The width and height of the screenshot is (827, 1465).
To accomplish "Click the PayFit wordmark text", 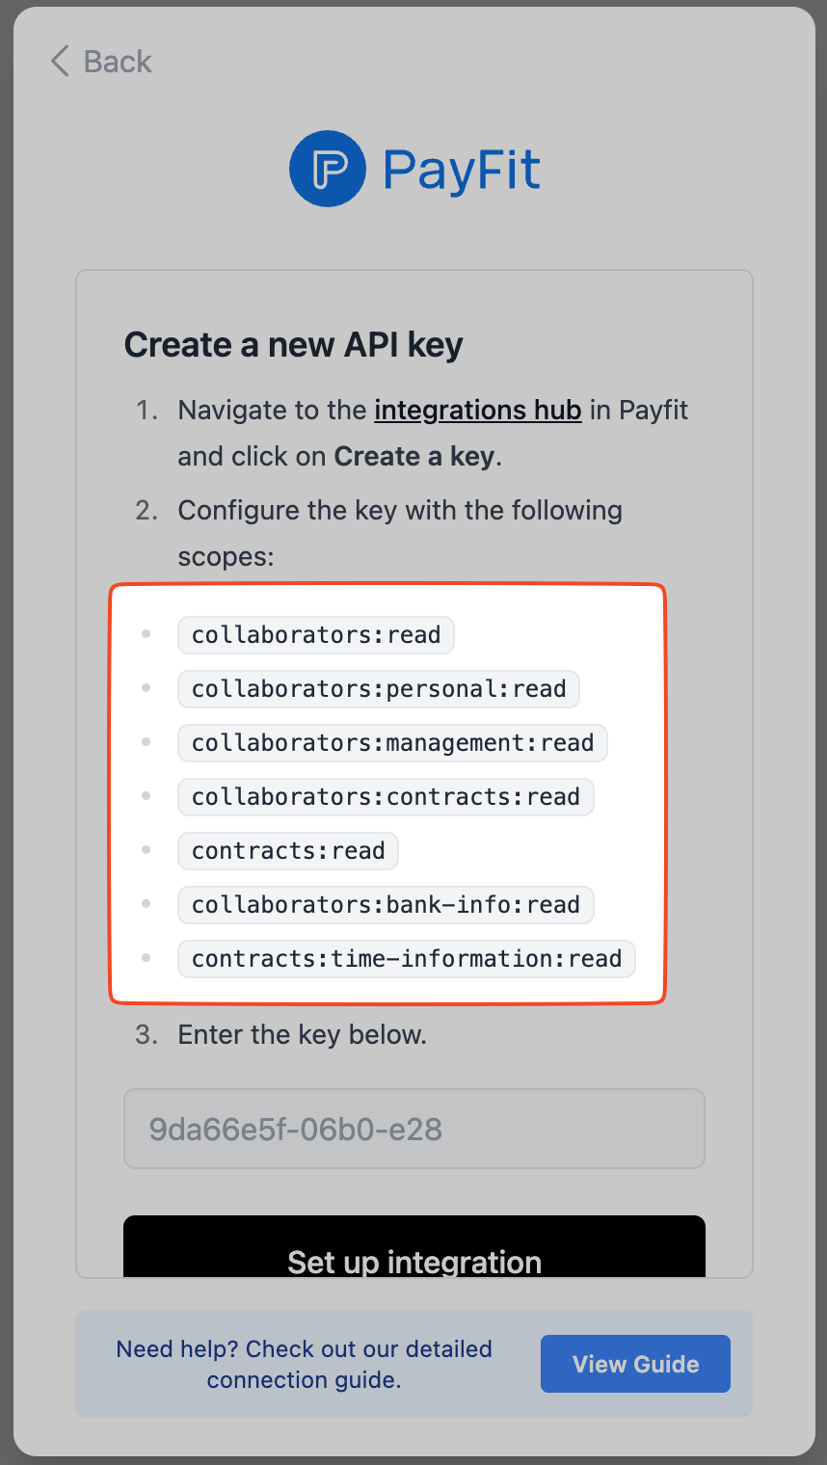I will (x=461, y=171).
